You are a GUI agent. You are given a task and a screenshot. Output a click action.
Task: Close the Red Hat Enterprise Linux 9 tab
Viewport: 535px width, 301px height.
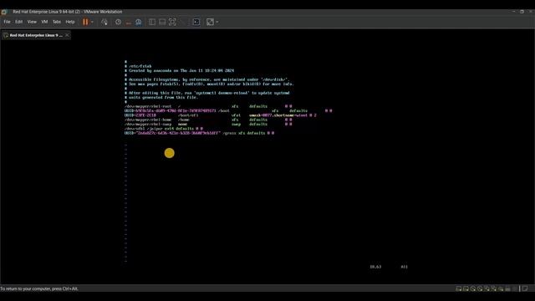tap(67, 35)
